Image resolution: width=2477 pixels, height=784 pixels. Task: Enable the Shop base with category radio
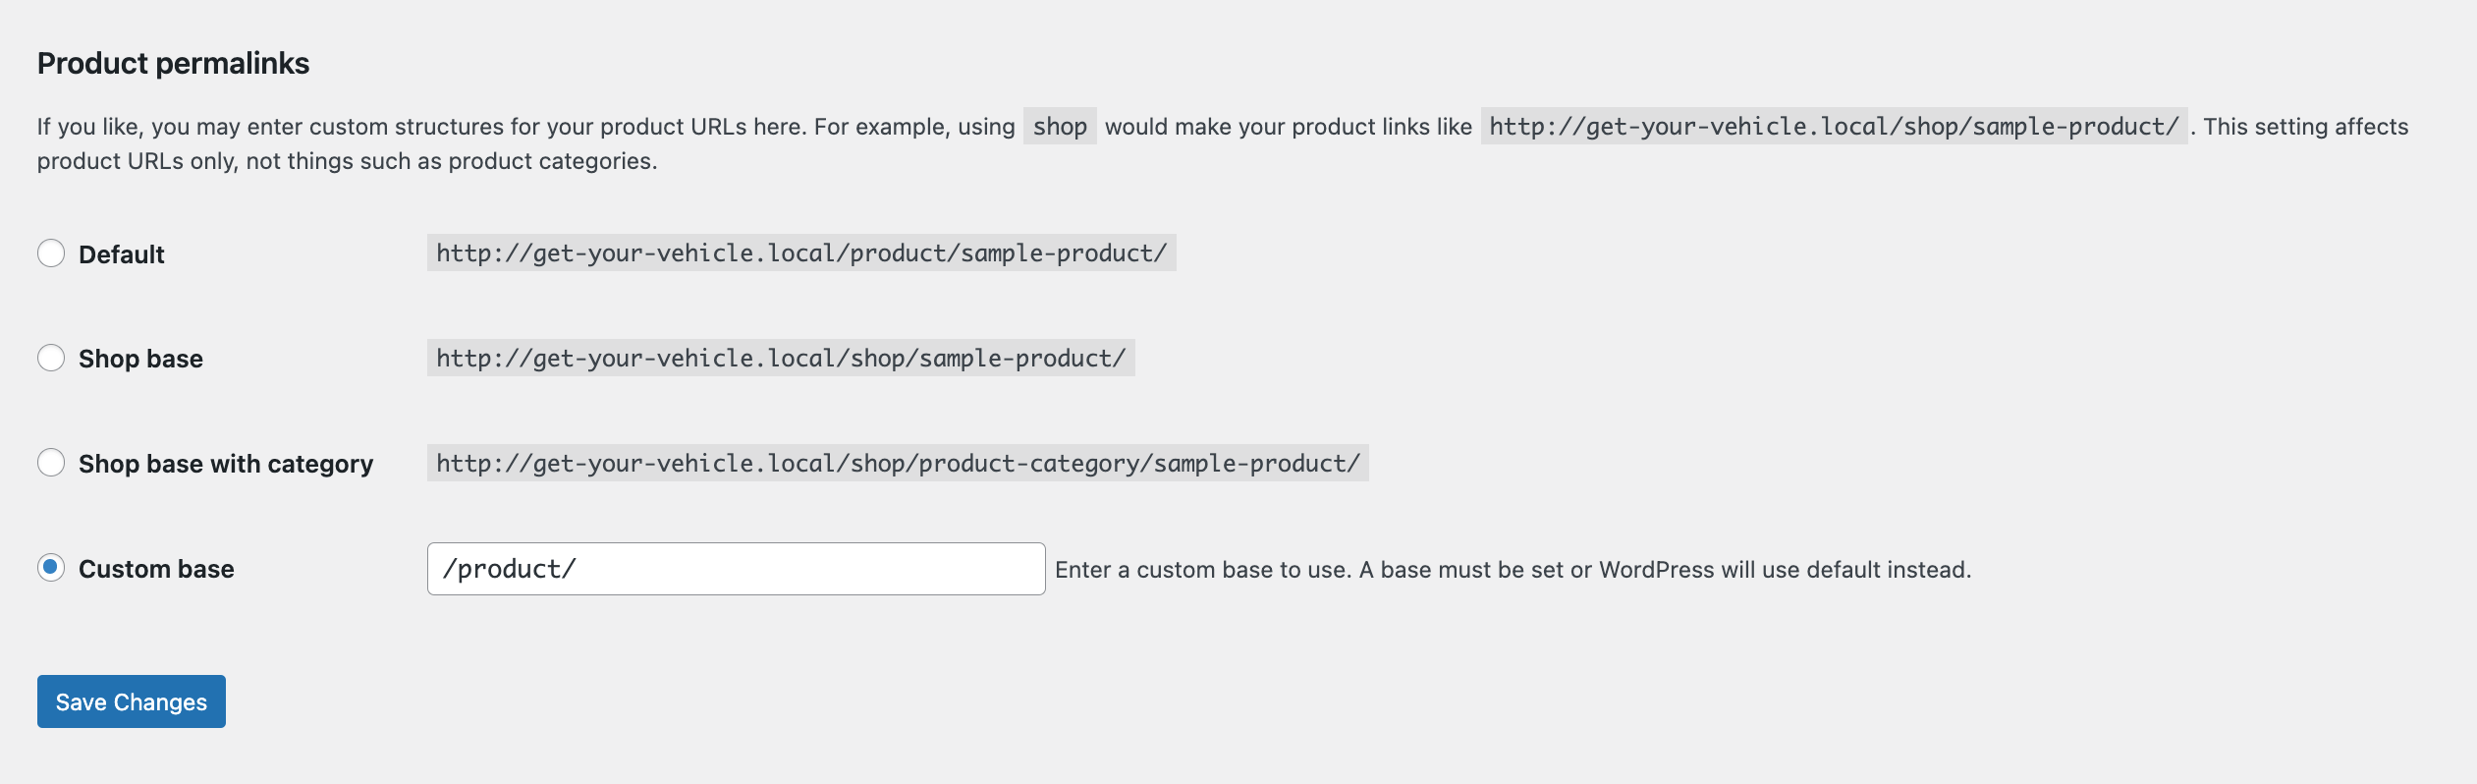coord(51,463)
